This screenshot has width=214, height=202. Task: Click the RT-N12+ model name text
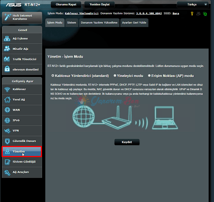coord(32,5)
